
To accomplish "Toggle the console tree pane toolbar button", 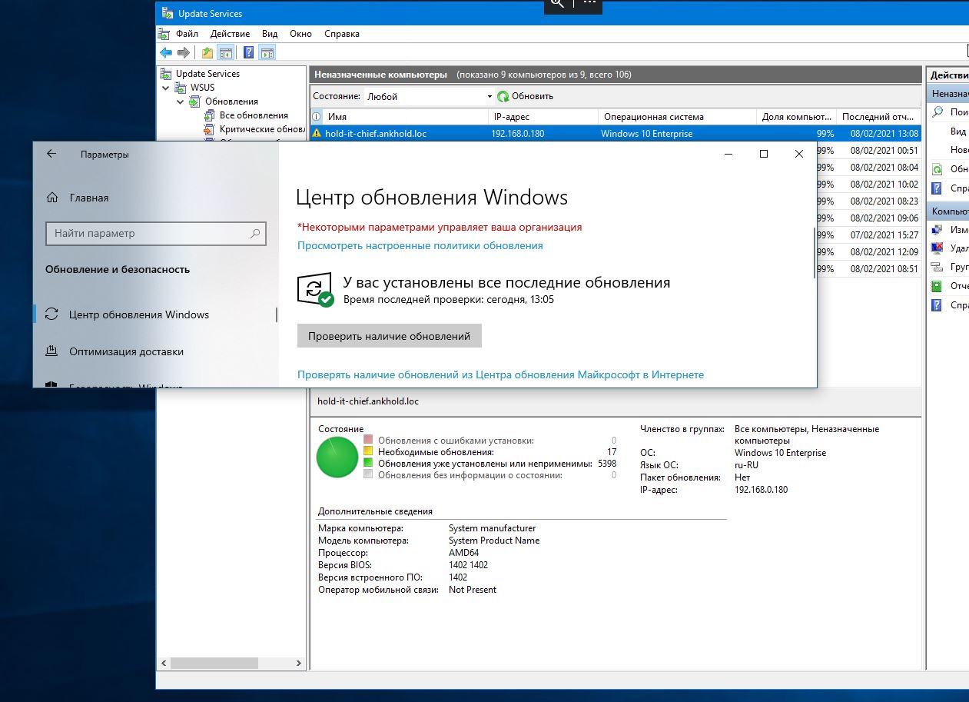I will [x=226, y=53].
